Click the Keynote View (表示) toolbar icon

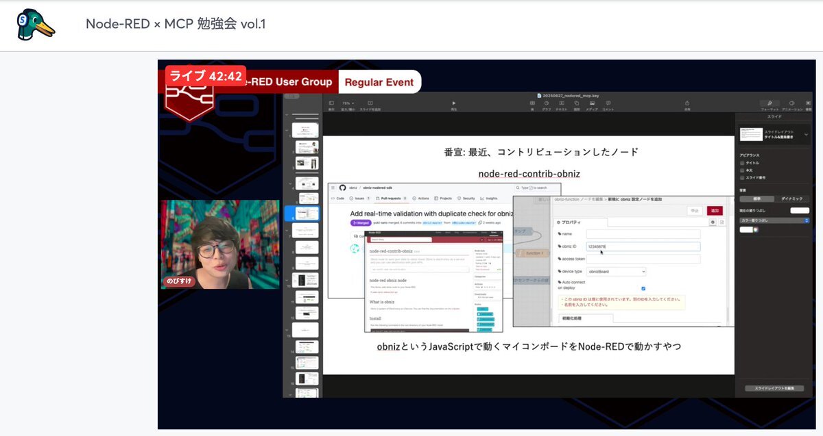(331, 103)
